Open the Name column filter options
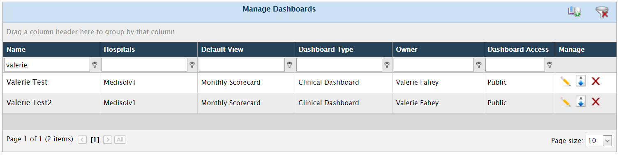The height and width of the screenshot is (159, 621). [x=95, y=65]
